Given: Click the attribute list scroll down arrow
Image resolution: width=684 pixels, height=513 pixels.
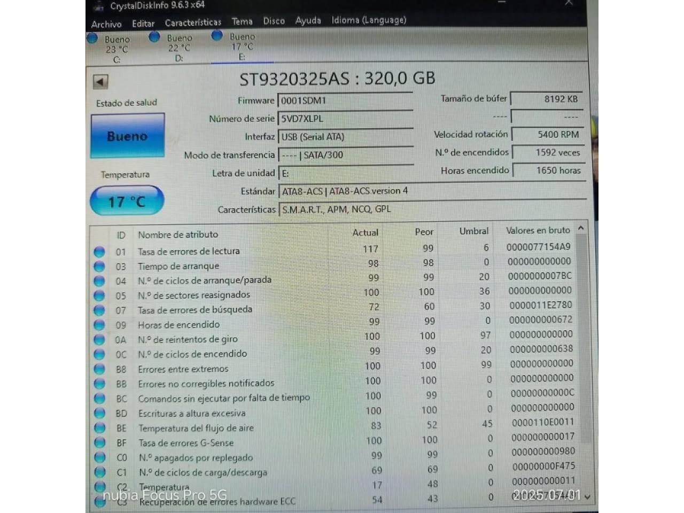Looking at the screenshot, I should point(587,496).
